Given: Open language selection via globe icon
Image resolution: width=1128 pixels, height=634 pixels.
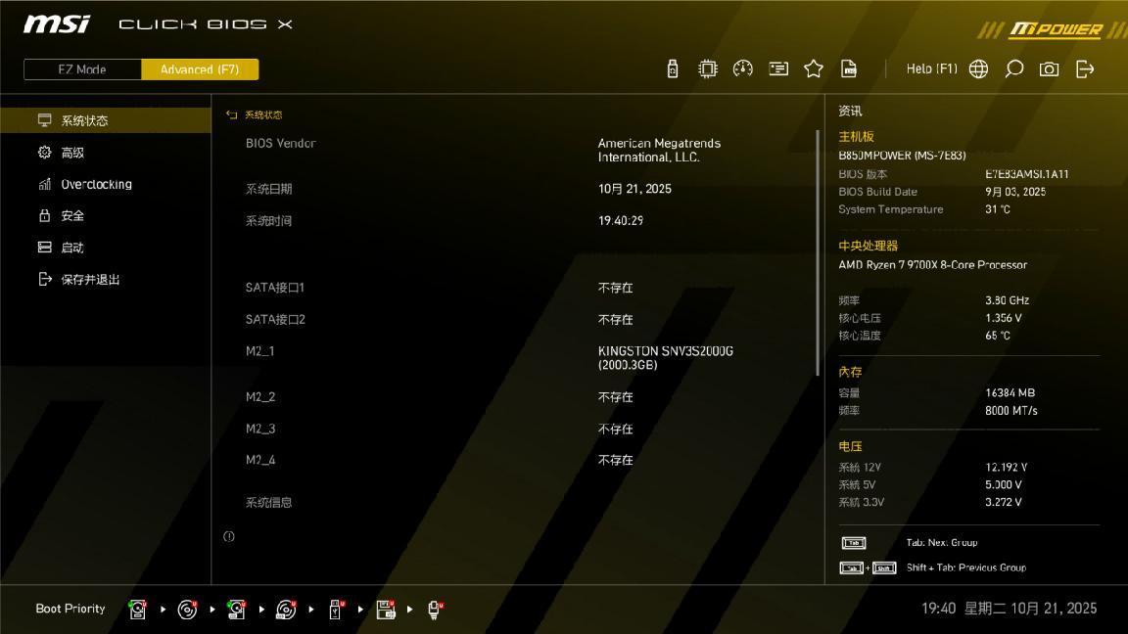Looking at the screenshot, I should [x=978, y=69].
